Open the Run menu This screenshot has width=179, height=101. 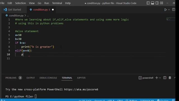click(x=47, y=3)
